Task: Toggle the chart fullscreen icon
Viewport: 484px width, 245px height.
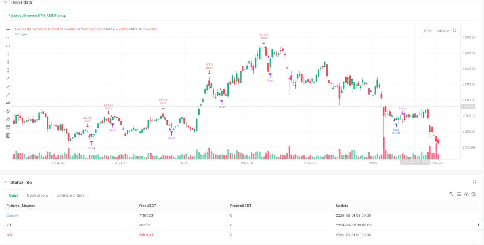Action: [455, 31]
